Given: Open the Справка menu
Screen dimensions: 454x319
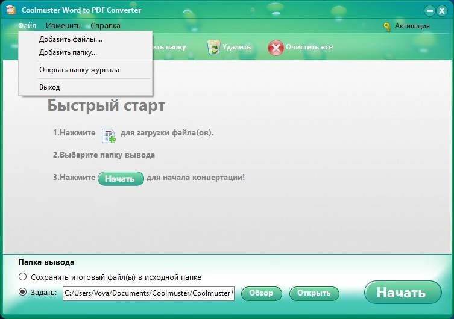Looking at the screenshot, I should point(106,26).
